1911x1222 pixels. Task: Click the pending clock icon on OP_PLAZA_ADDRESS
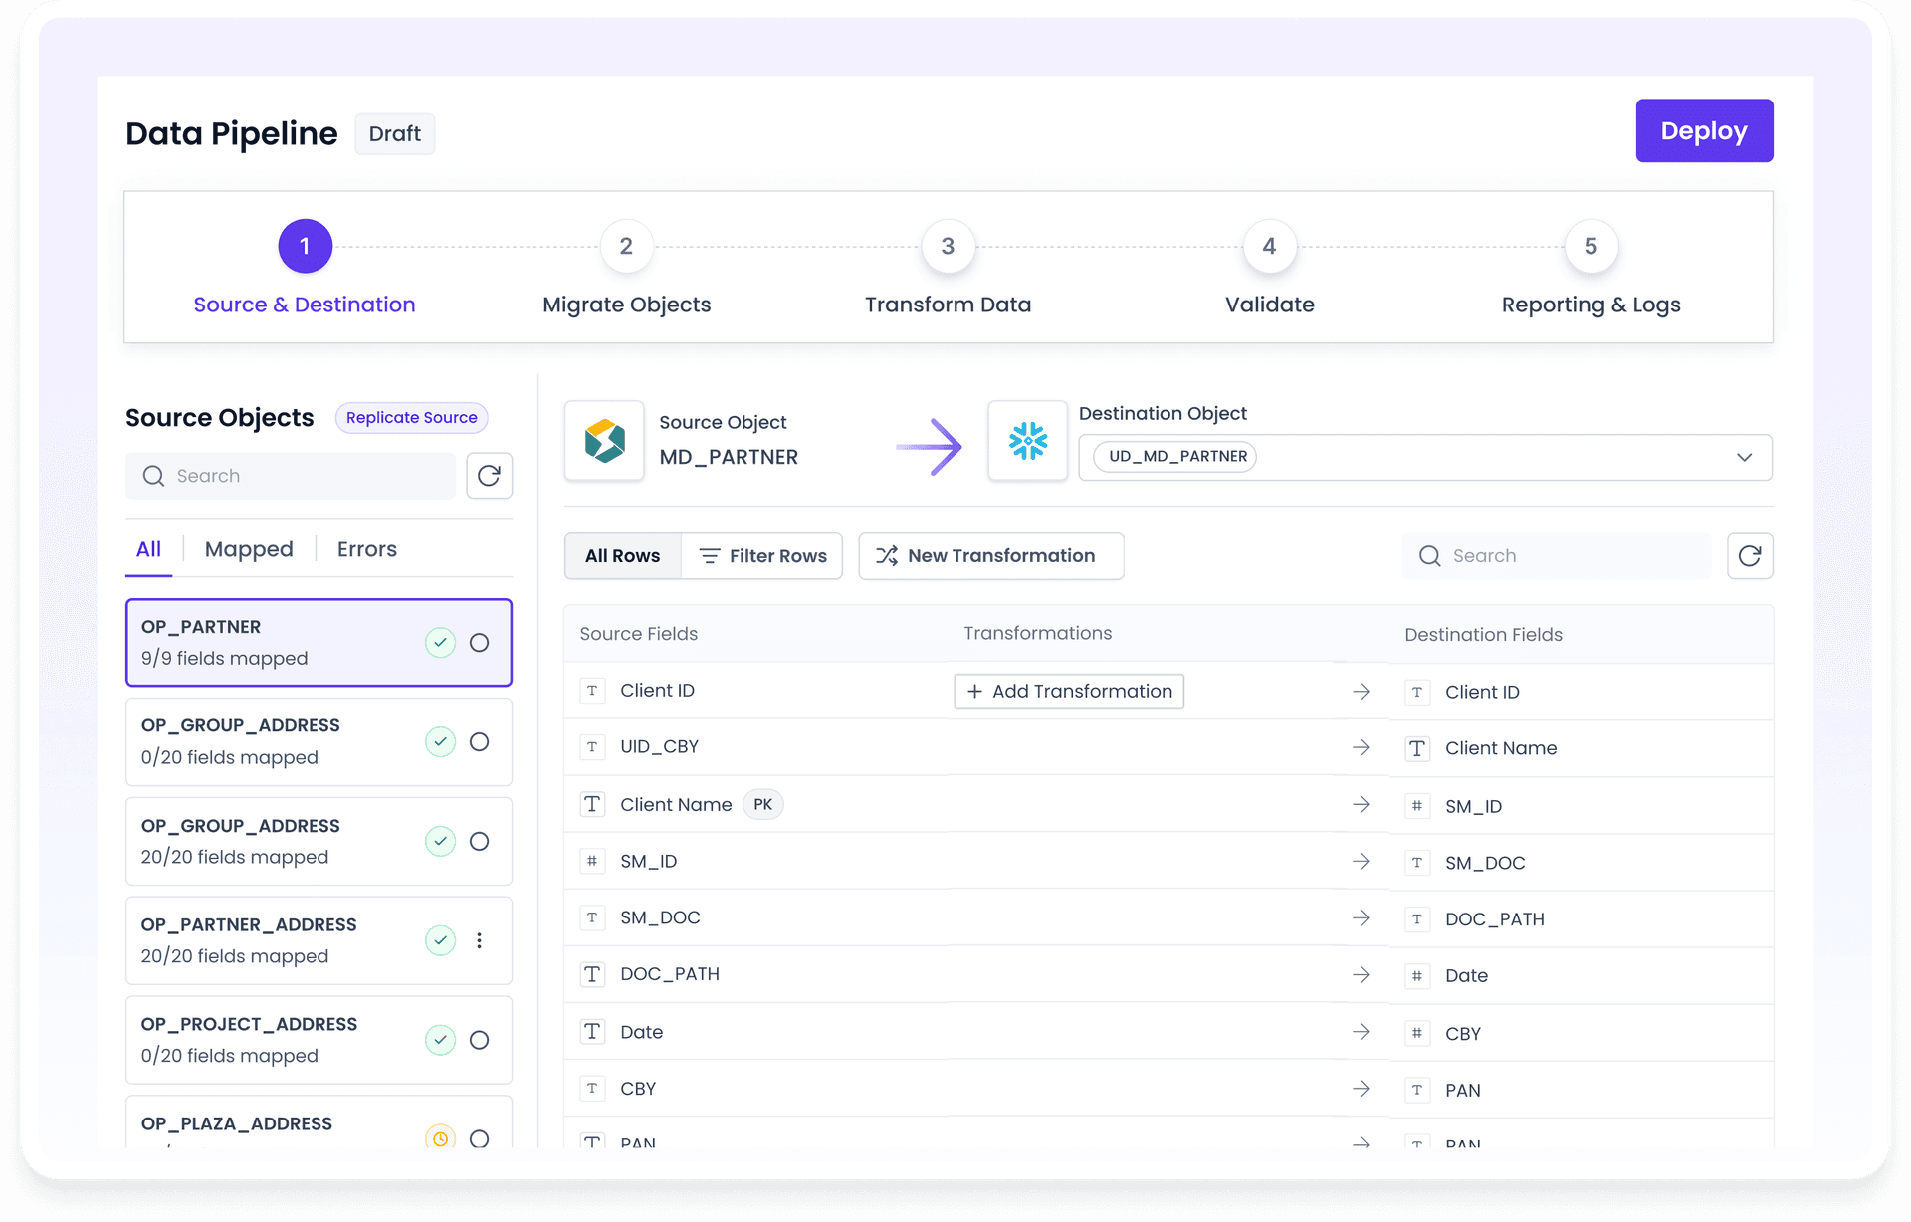(441, 1138)
